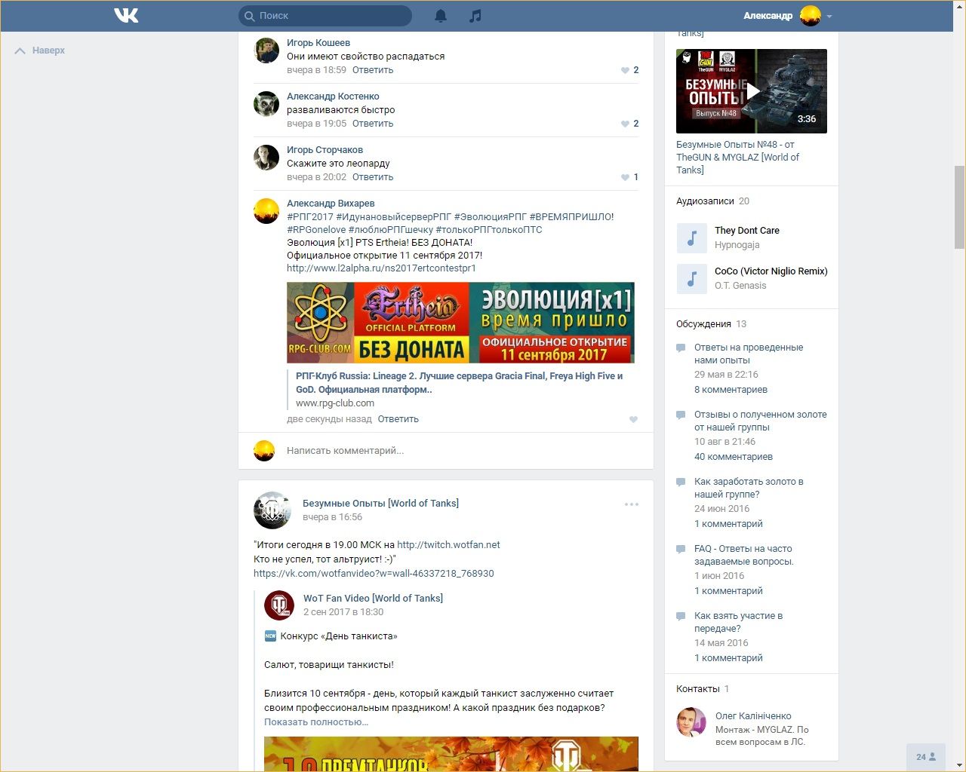
Task: Open the День танкиста post image
Action: [x=451, y=754]
